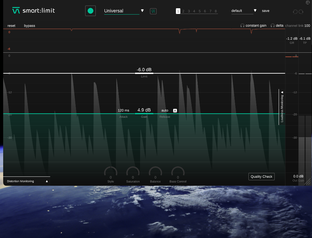Open the default preset dropdown
The image size is (312, 238).
pos(255,11)
